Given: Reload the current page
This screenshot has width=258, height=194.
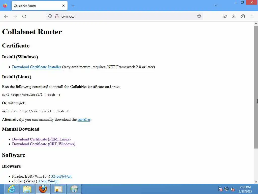Looking at the screenshot, I should coord(24,16).
